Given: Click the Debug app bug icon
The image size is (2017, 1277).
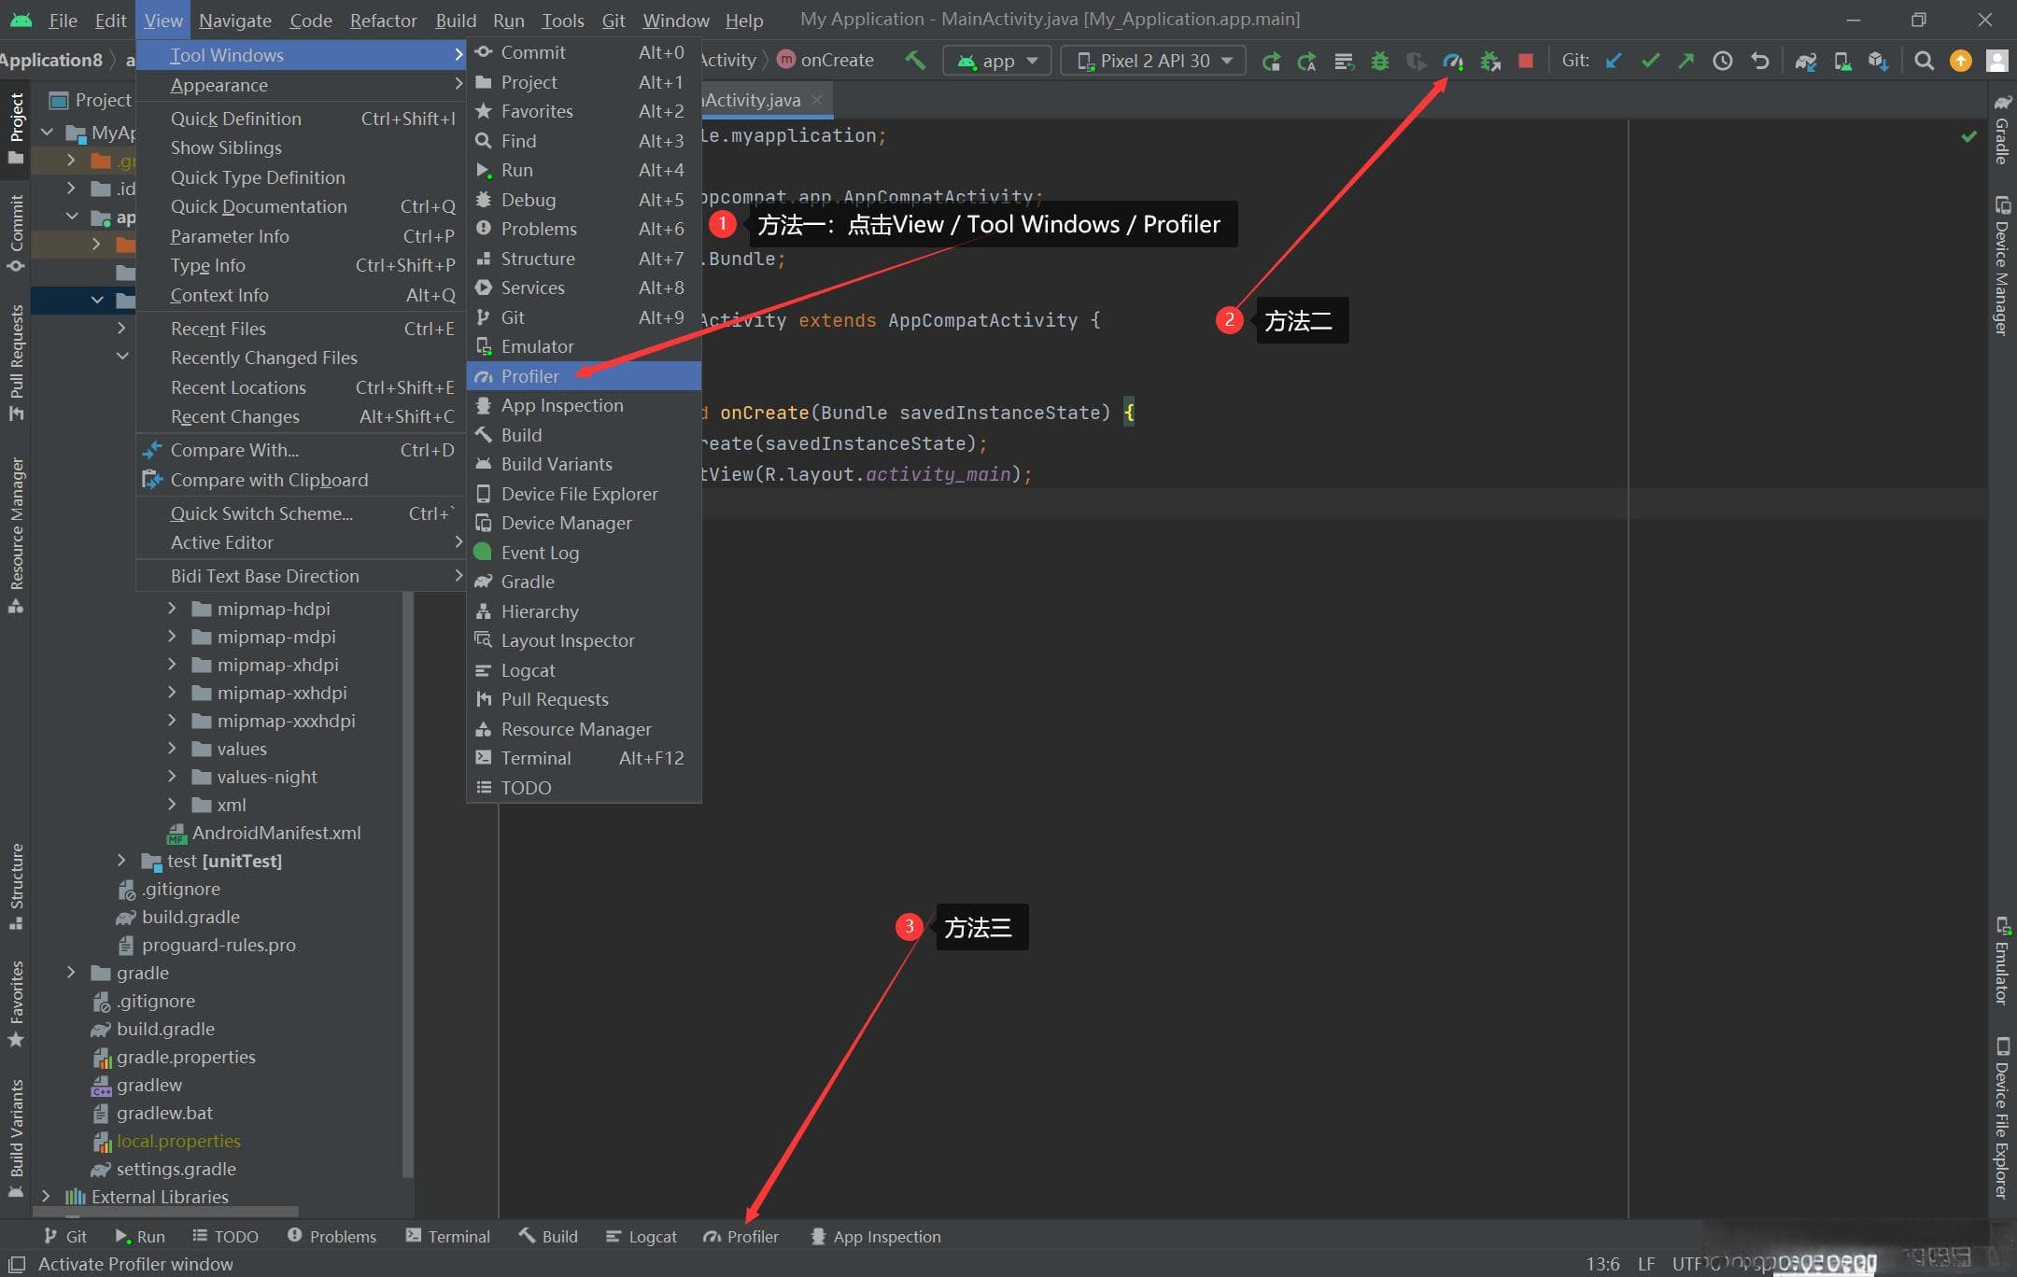Looking at the screenshot, I should (x=1380, y=61).
